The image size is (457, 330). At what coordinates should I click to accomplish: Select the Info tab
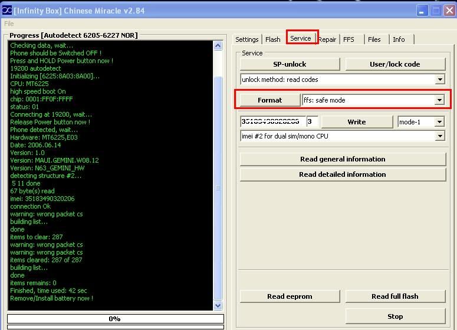(x=399, y=39)
